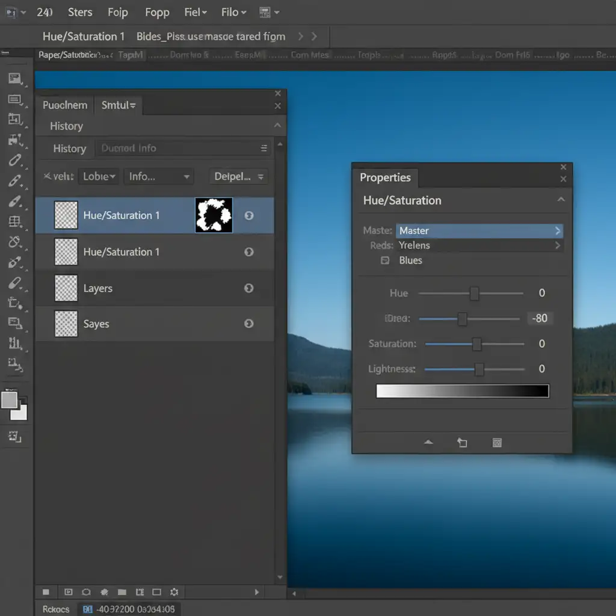Screen dimensions: 616x616
Task: Click reset arrow icon at Properties panel bottom
Action: pos(462,443)
